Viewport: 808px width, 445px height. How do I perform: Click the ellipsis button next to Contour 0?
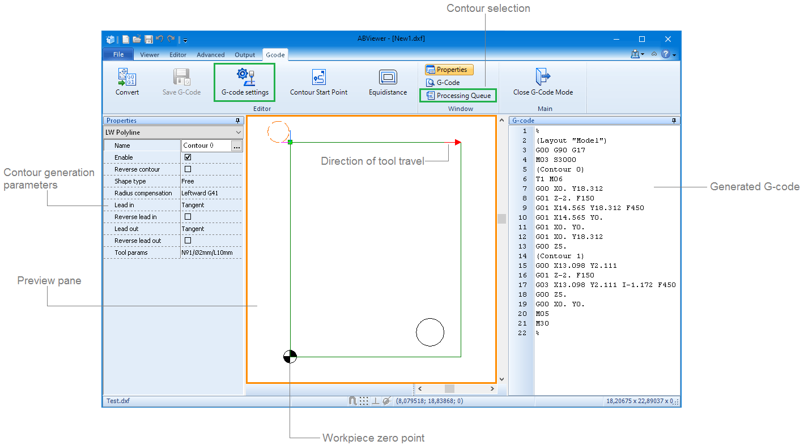pyautogui.click(x=237, y=146)
